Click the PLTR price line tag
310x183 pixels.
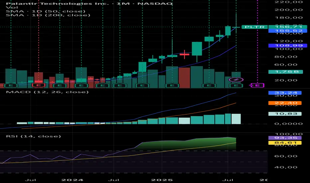254,27
